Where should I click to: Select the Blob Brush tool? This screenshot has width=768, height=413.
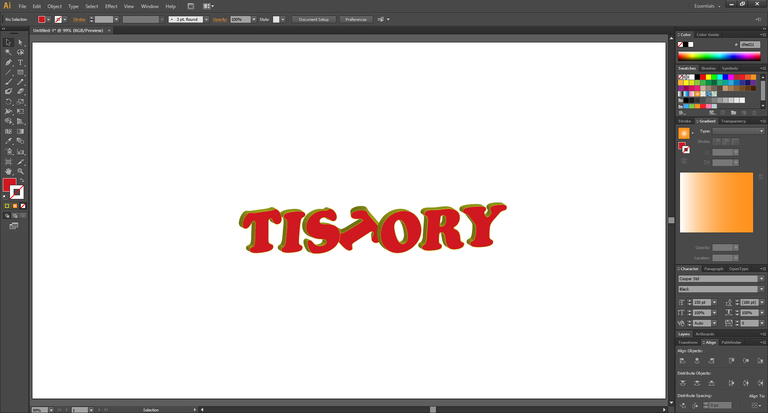click(8, 92)
